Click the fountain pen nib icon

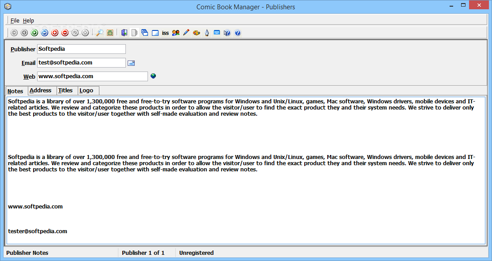pos(207,33)
